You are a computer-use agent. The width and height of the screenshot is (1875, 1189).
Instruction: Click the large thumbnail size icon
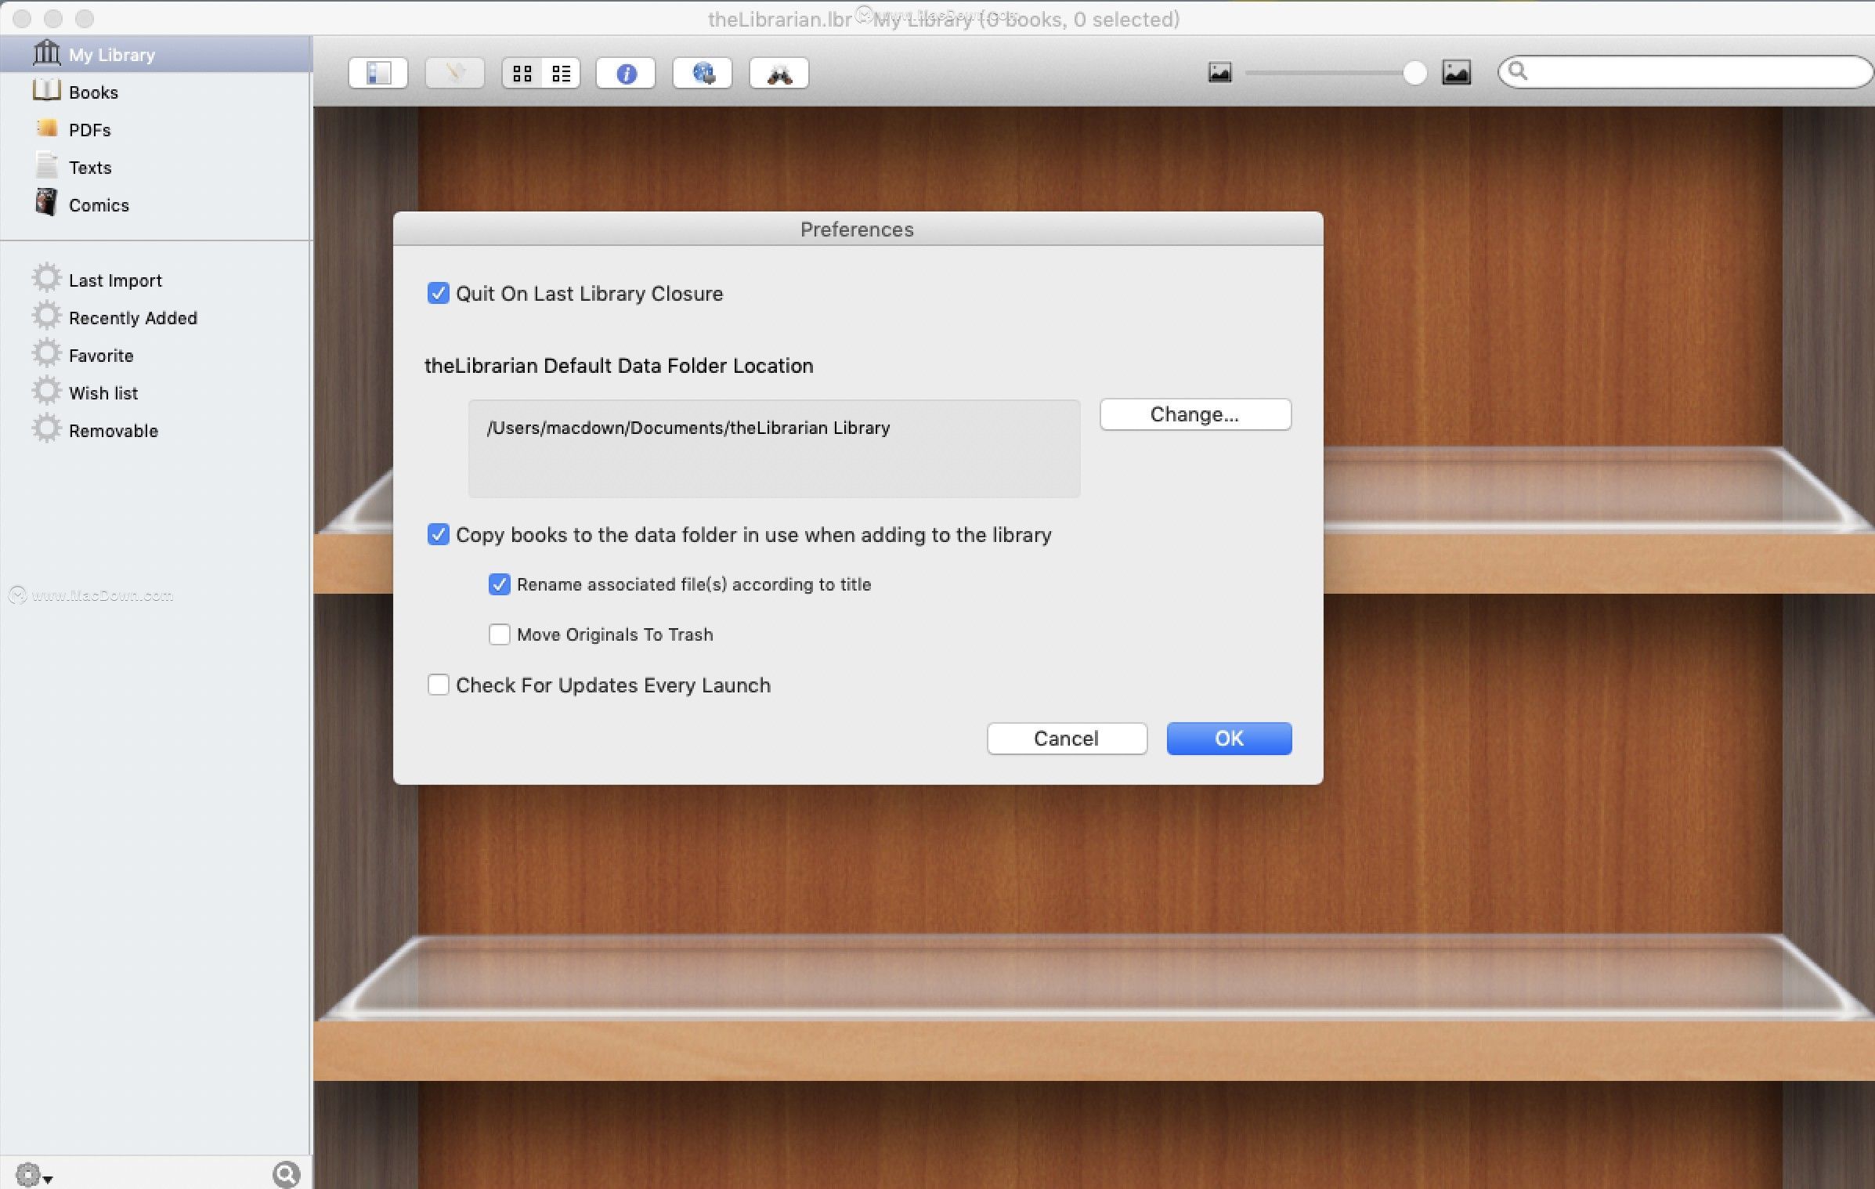(x=1456, y=72)
